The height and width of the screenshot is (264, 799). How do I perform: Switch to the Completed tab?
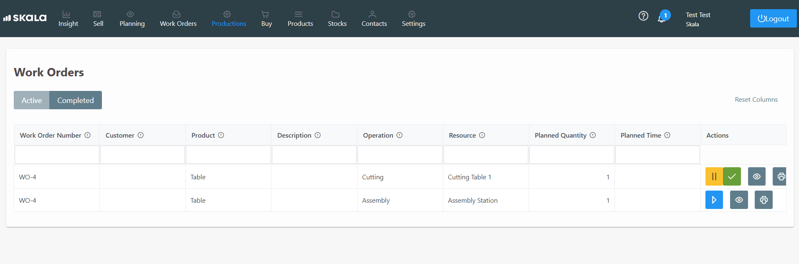[x=75, y=100]
